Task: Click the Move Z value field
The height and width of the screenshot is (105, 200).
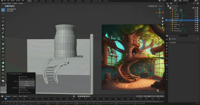Action: 27,85
